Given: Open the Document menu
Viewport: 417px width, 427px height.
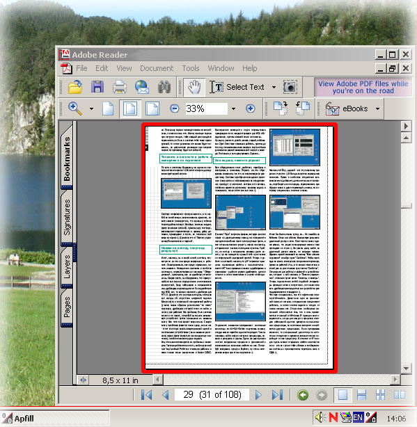Looking at the screenshot, I should (157, 68).
